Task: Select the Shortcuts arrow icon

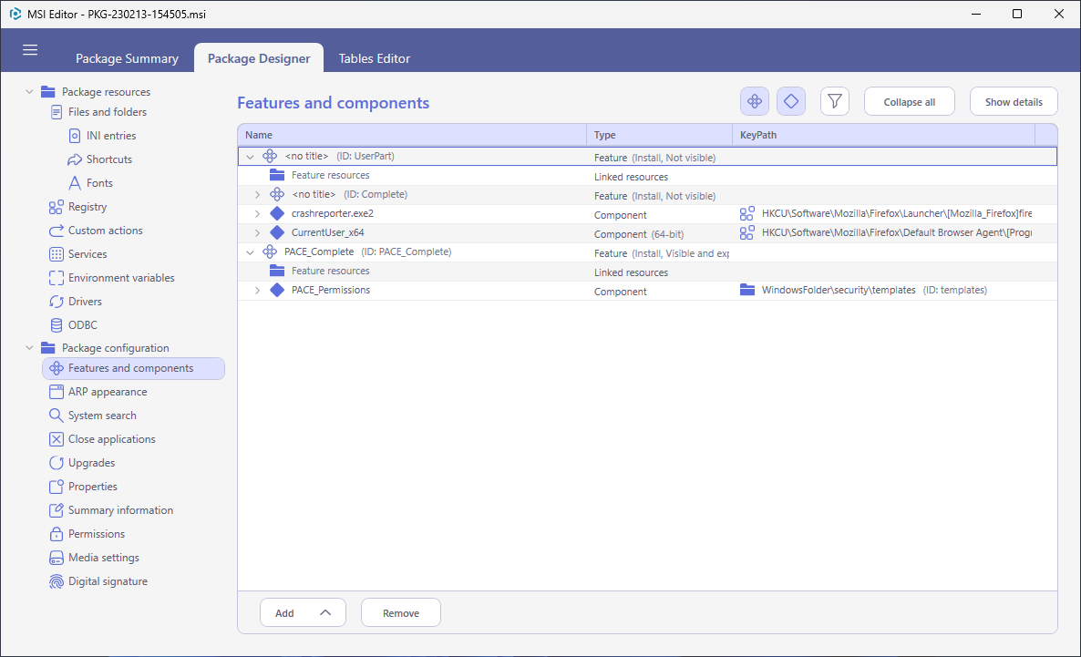Action: (75, 159)
